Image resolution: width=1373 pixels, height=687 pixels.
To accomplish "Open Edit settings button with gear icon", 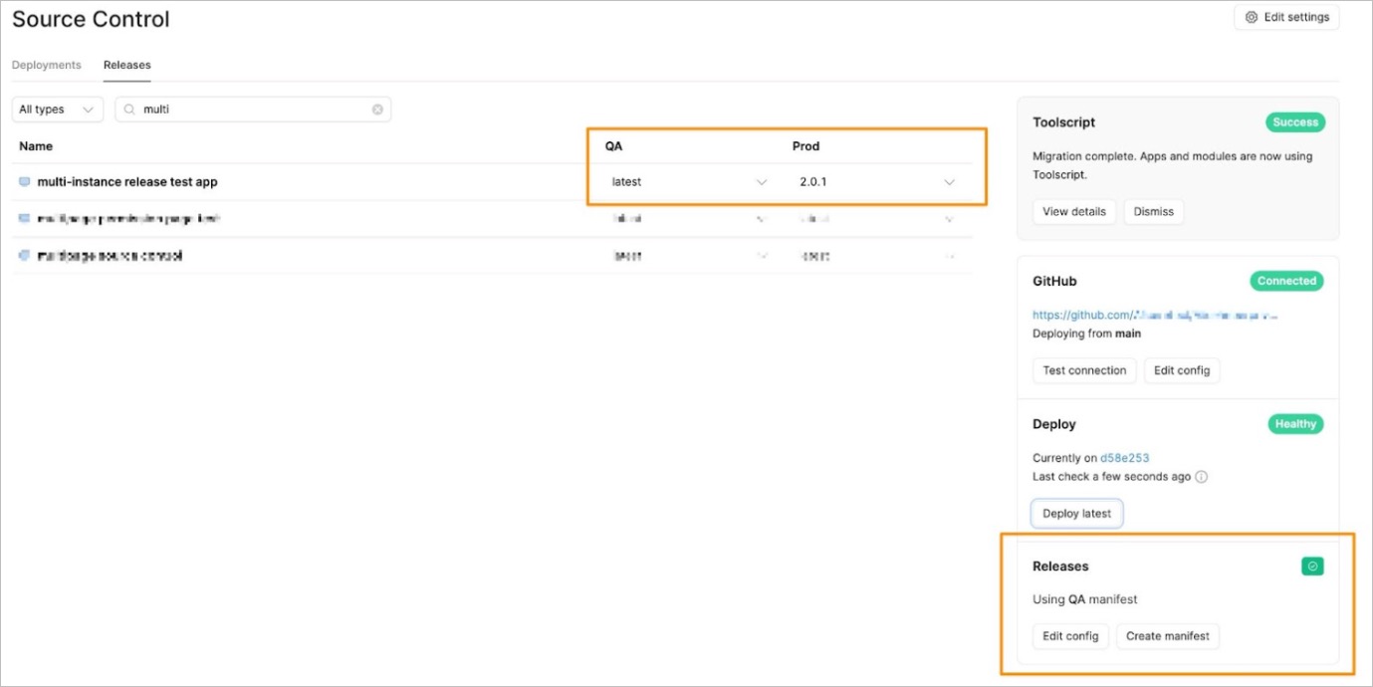I will coord(1286,17).
